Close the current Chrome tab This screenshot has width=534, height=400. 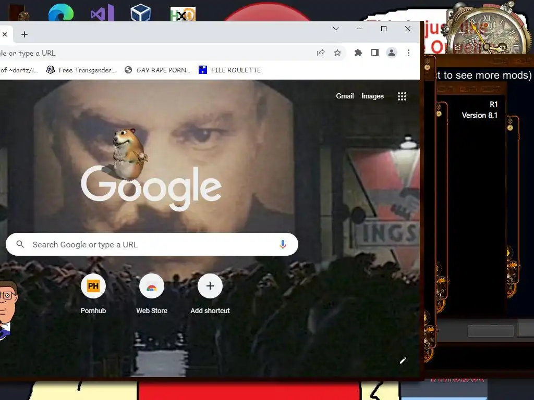5,34
